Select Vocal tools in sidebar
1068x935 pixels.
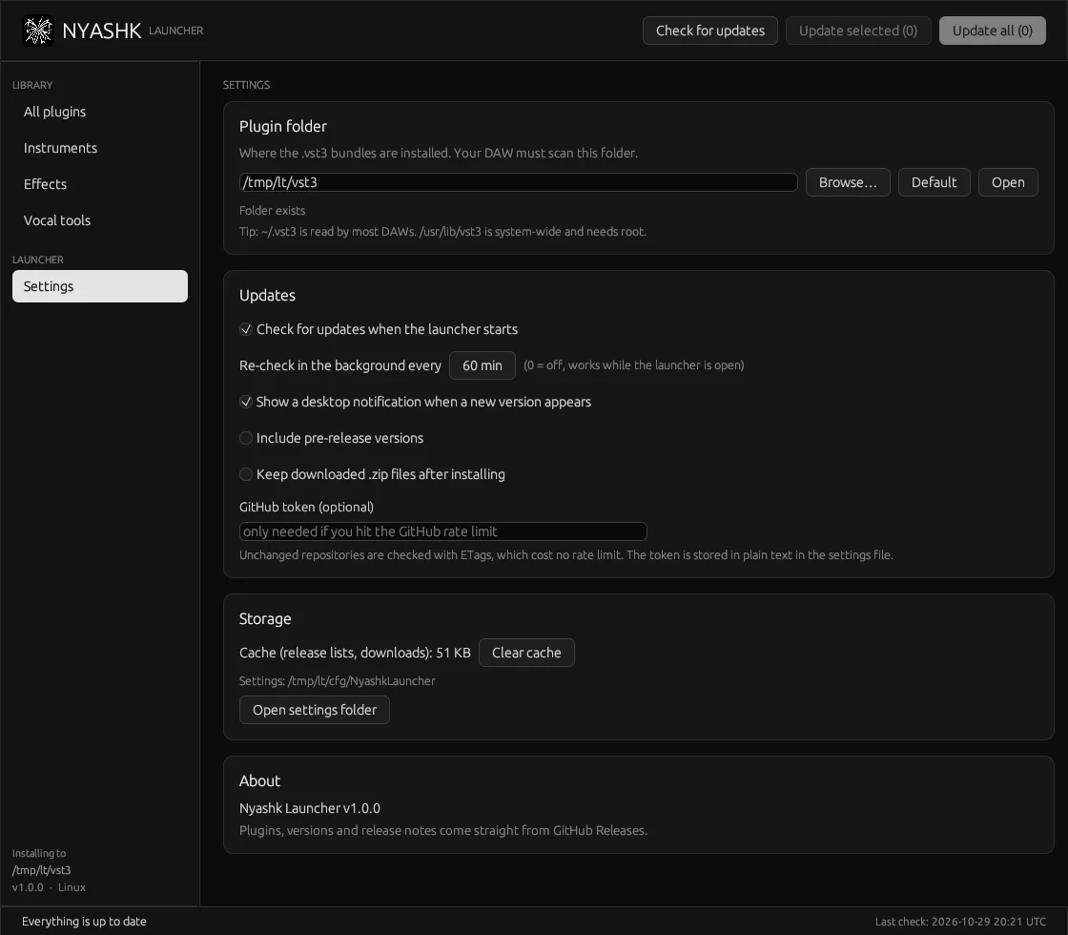(x=99, y=220)
